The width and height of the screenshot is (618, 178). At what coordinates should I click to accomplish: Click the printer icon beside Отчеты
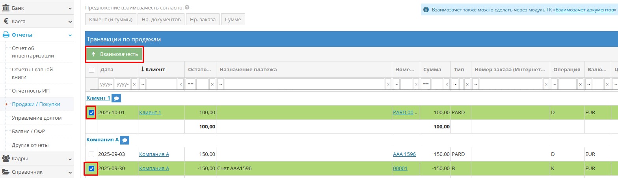[x=6, y=35]
